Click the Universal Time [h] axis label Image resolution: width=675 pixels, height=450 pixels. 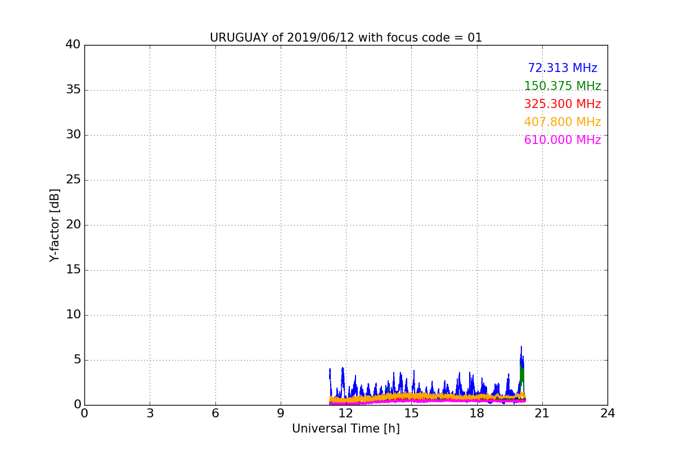pyautogui.click(x=346, y=429)
